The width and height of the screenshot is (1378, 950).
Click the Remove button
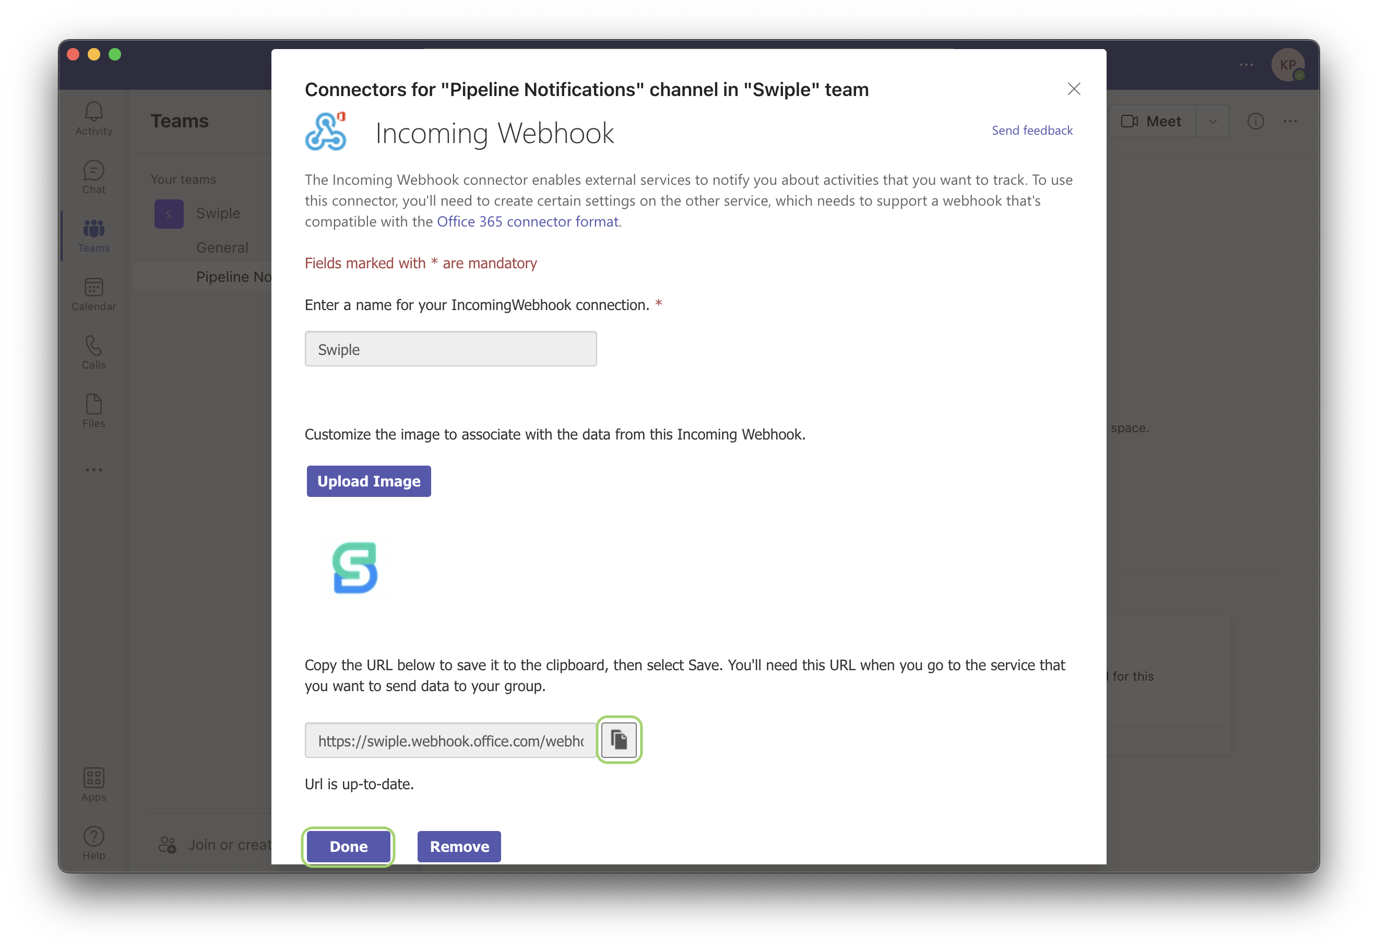tap(459, 847)
